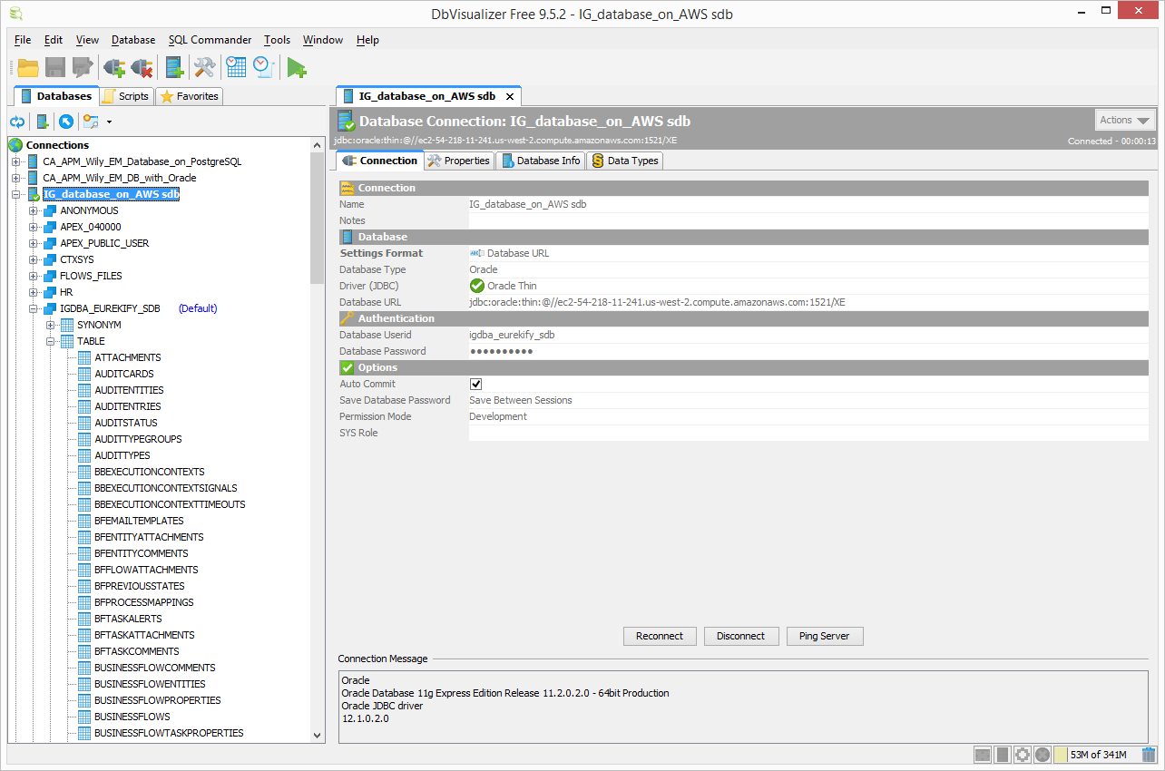
Task: Click the Disconnect button
Action: [x=740, y=636]
